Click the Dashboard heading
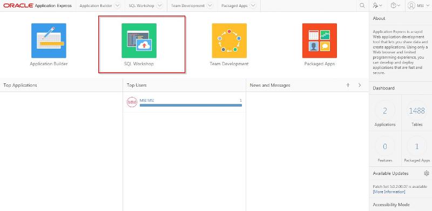 coord(383,88)
